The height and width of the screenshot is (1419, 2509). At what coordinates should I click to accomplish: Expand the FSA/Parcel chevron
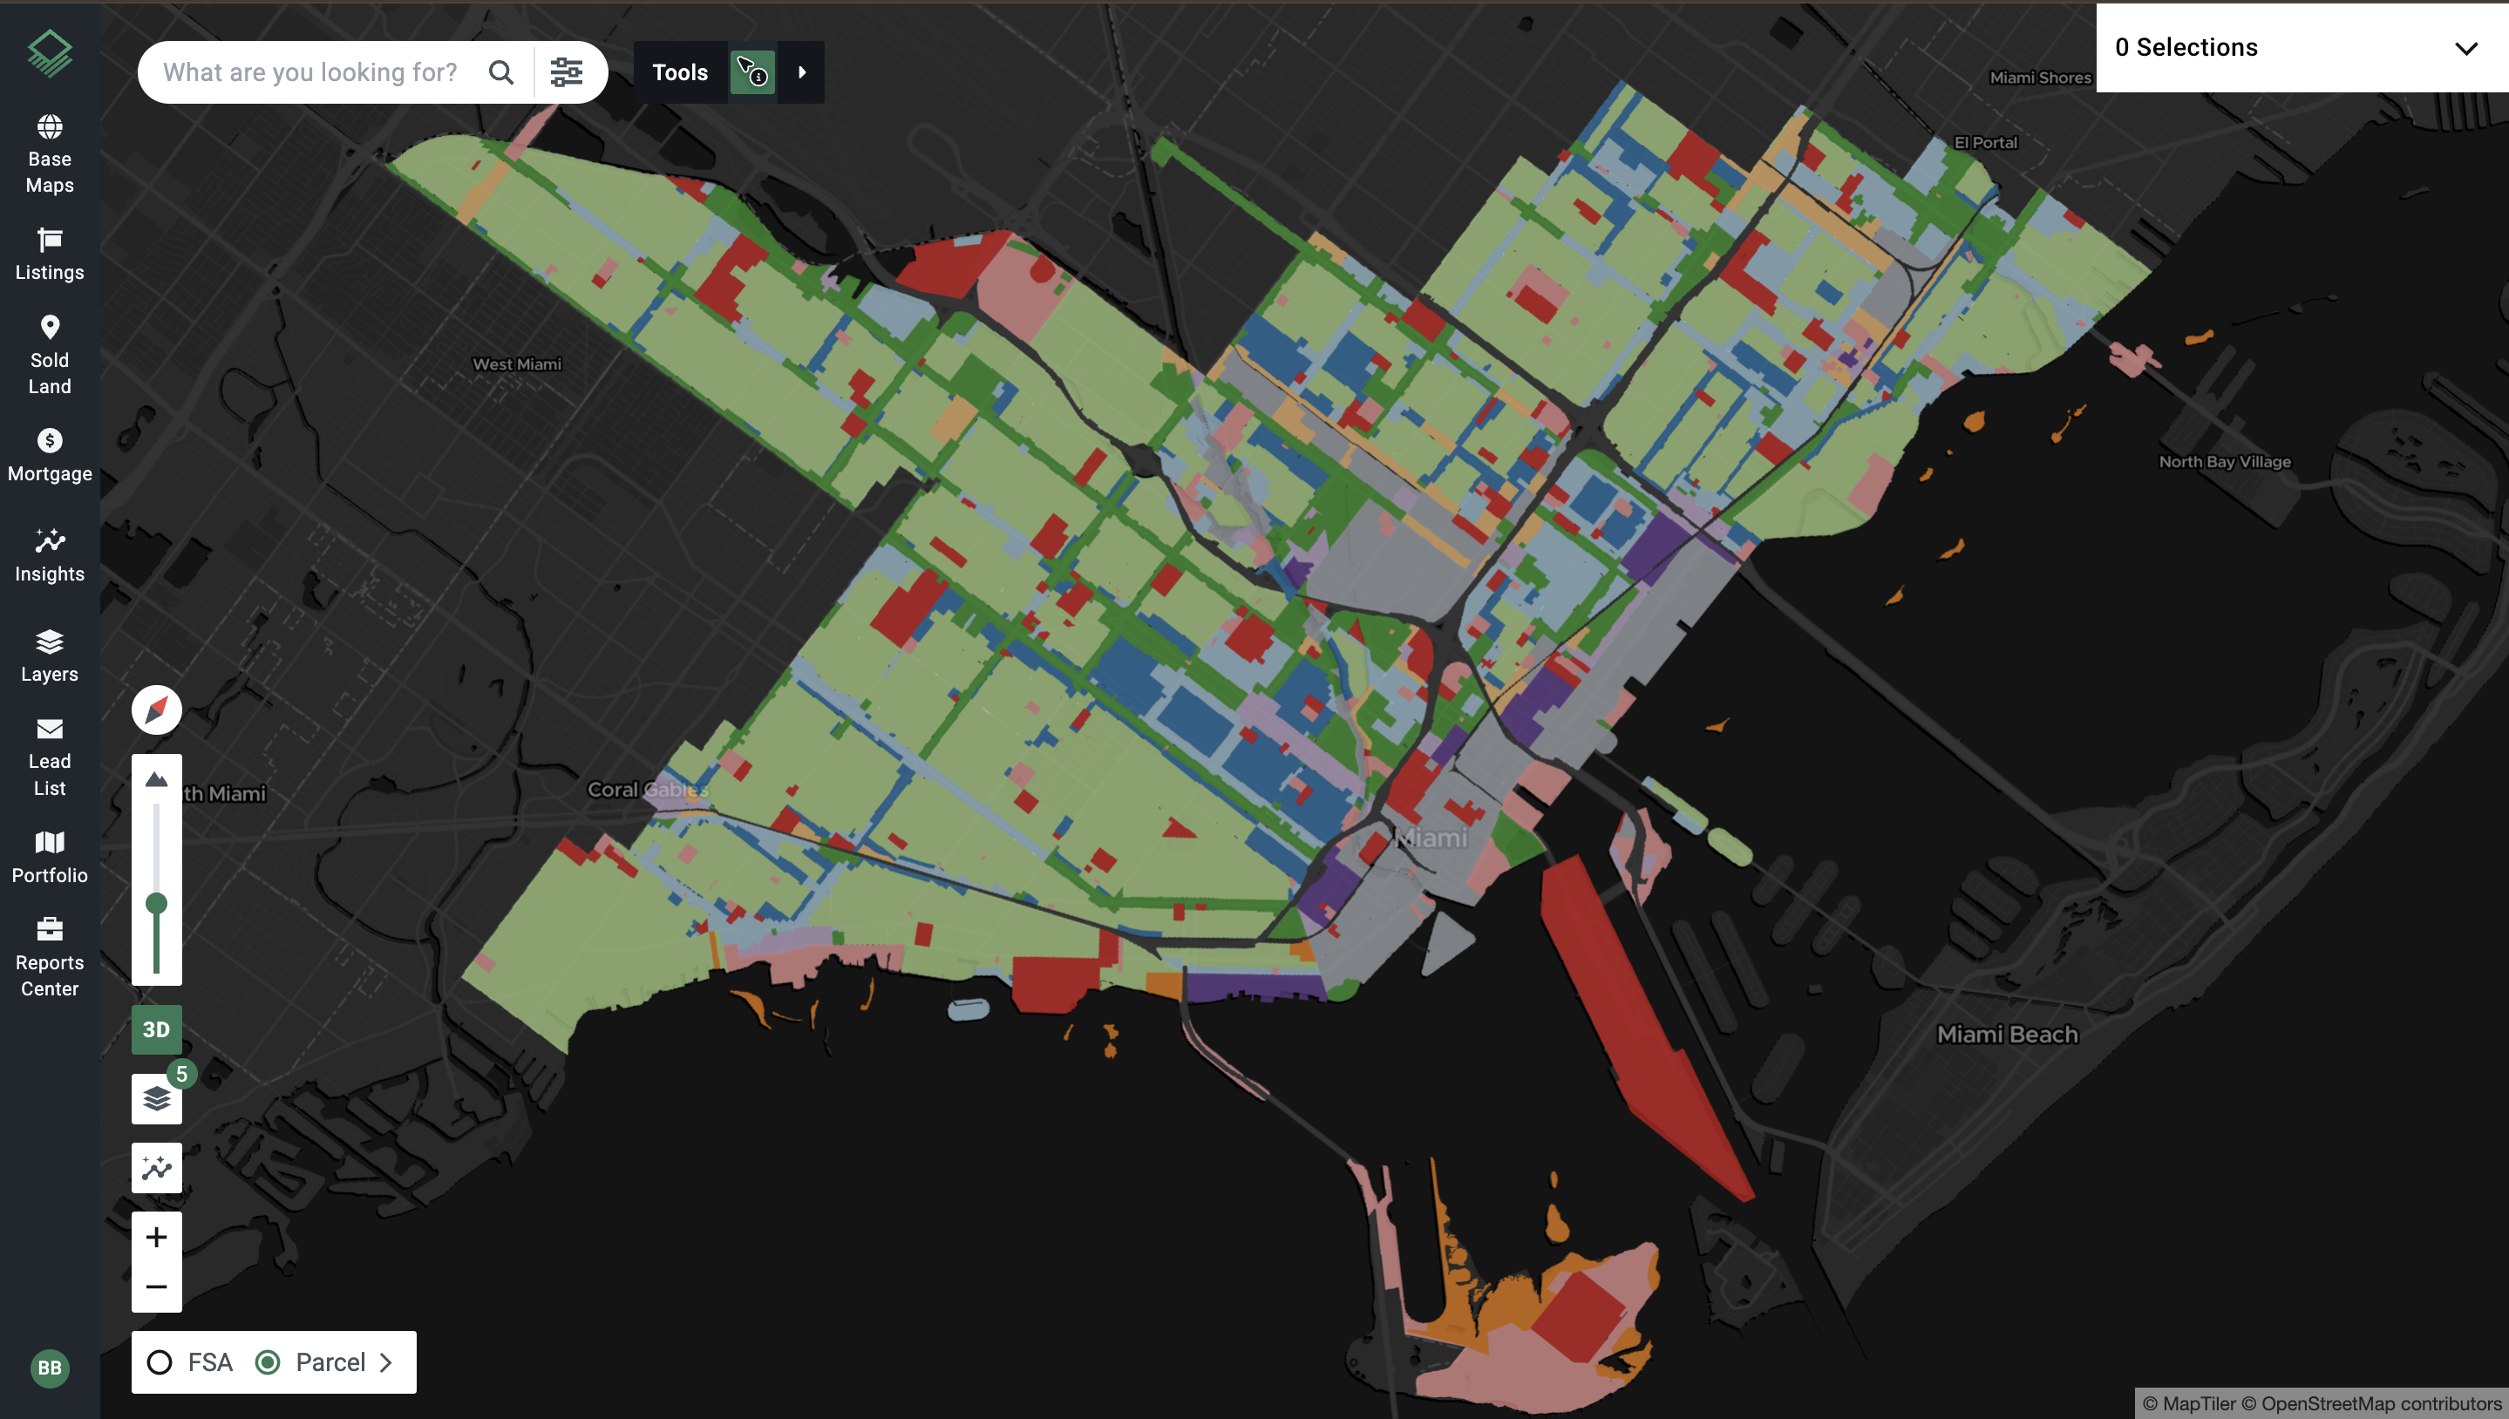387,1361
